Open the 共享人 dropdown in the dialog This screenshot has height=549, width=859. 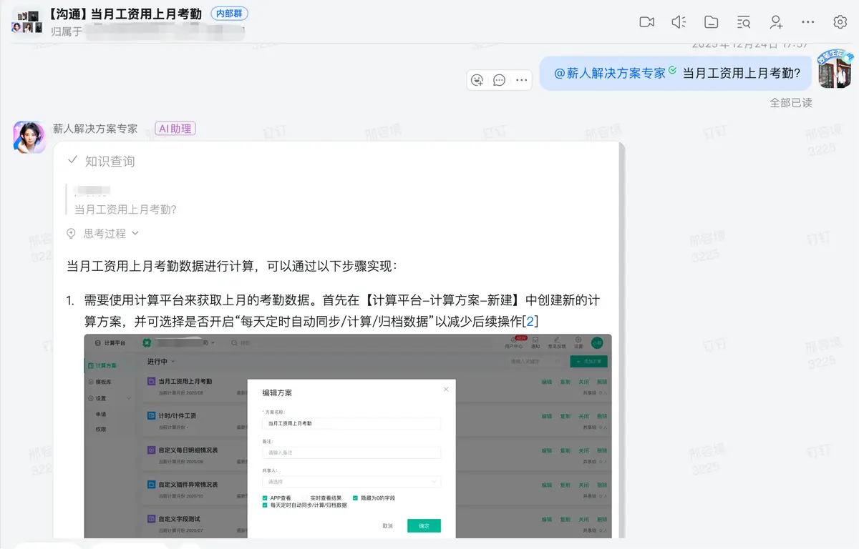[x=351, y=482]
